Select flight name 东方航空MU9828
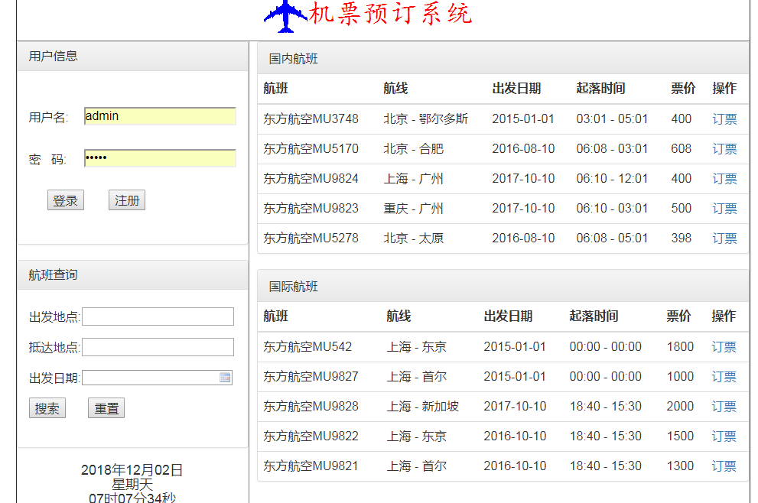Screen dimensions: 758x503 (311, 407)
